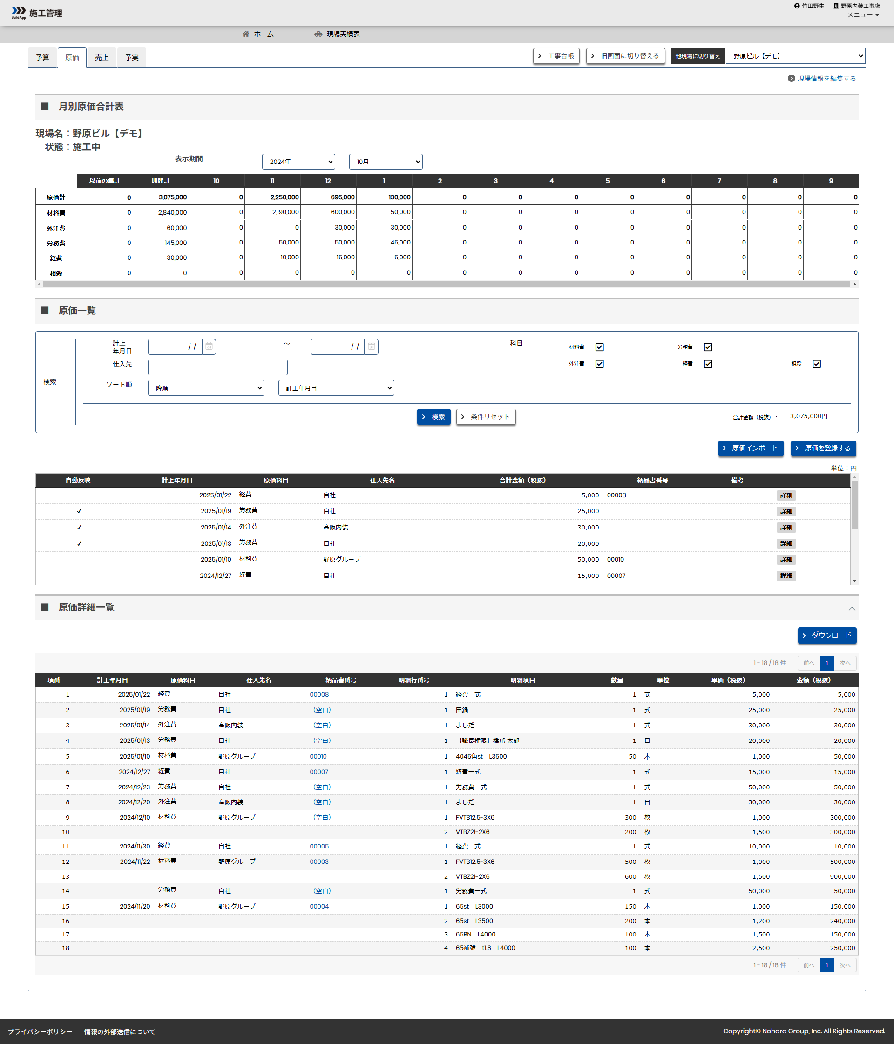This screenshot has height=1045, width=894.
Task: Open delivery note link 00008
Action: 319,694
